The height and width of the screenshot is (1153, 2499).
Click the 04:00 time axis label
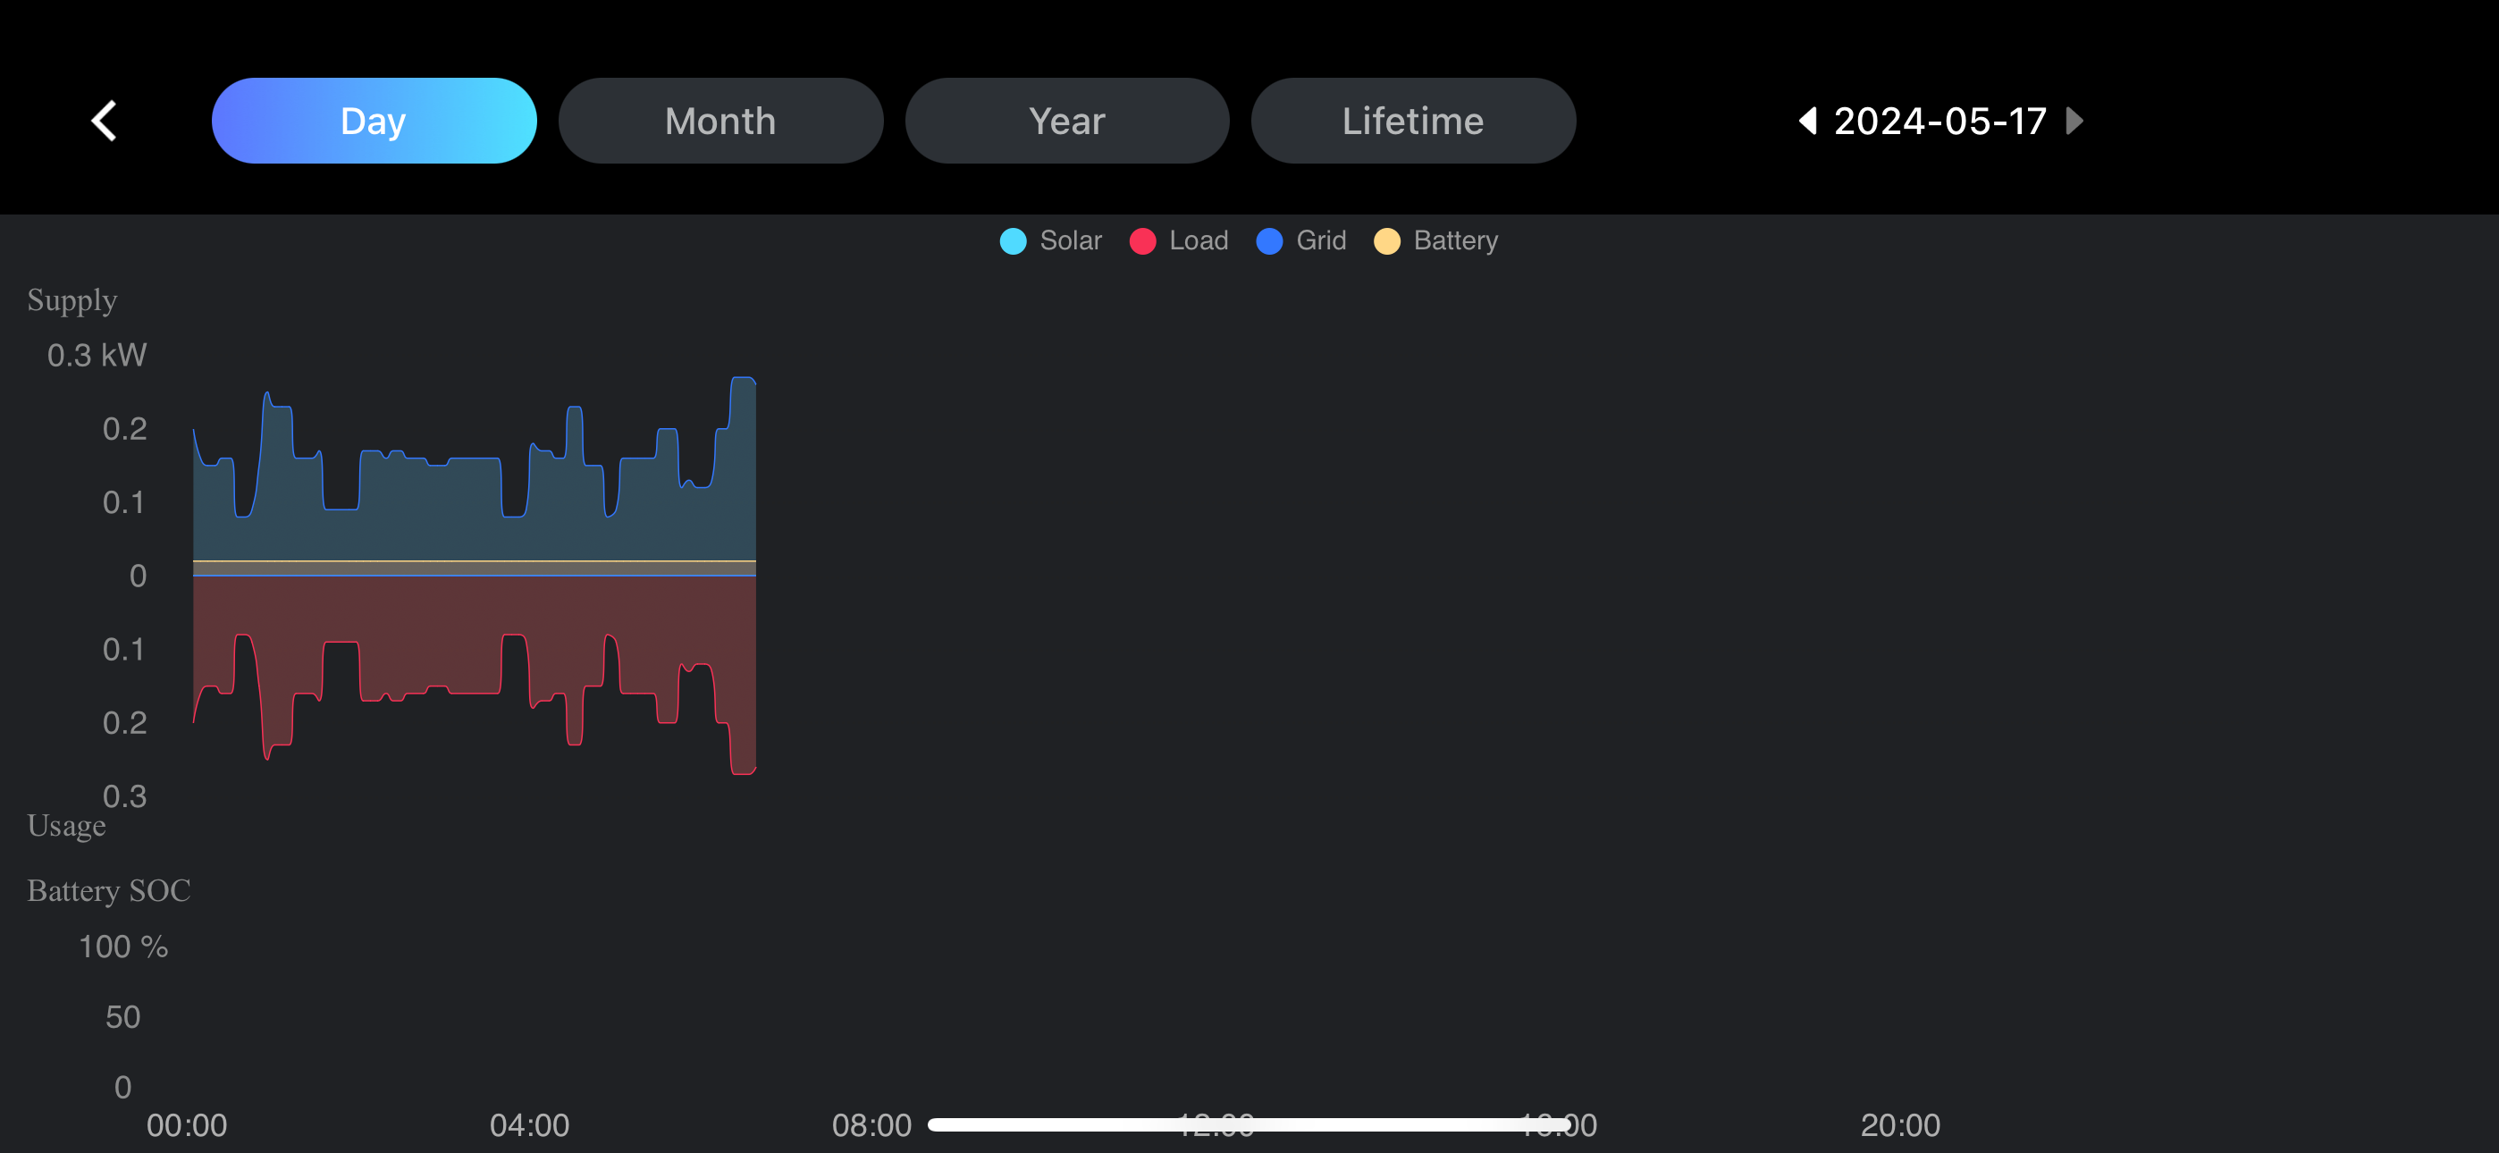[529, 1125]
